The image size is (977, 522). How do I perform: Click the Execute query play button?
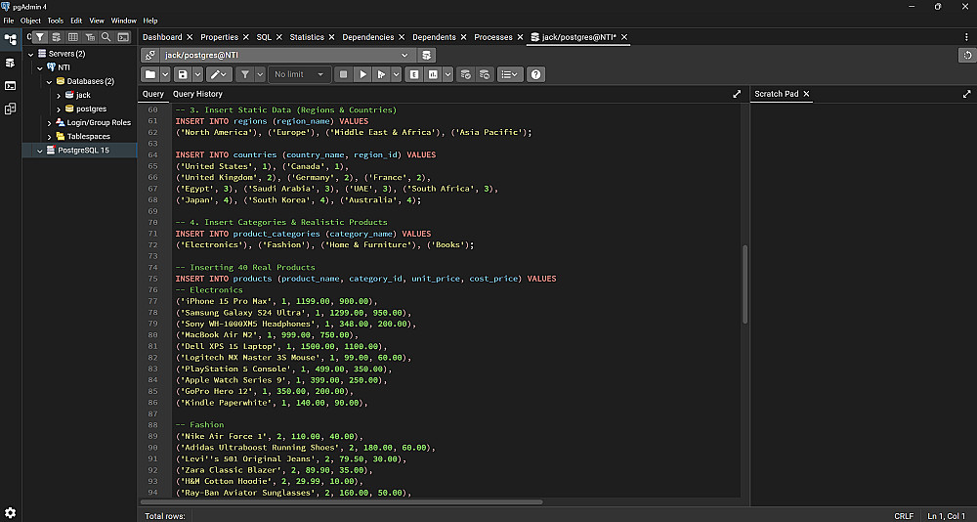362,74
